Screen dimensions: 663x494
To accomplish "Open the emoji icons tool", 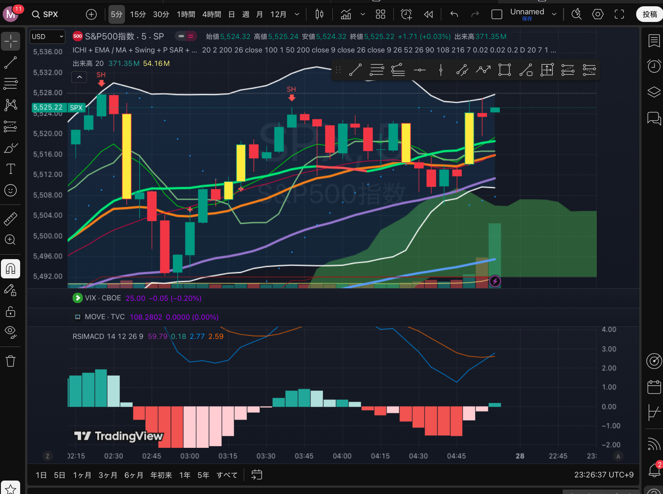I will tap(11, 191).
